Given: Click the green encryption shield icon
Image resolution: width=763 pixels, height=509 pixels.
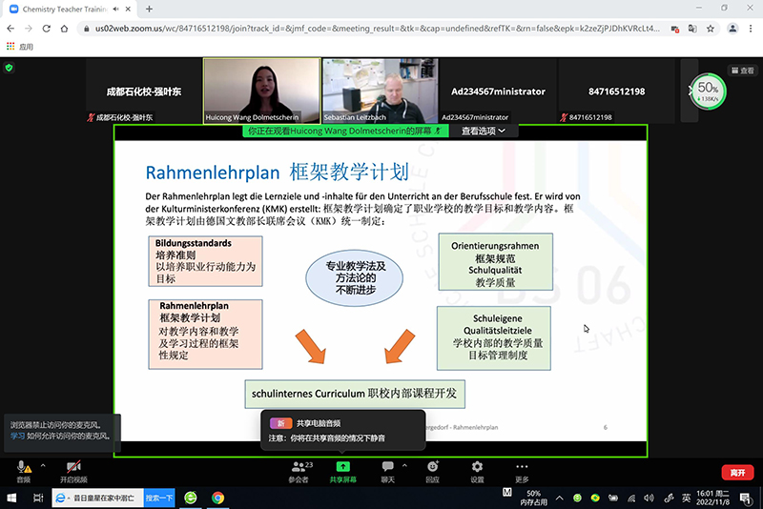Looking at the screenshot, I should (x=10, y=68).
